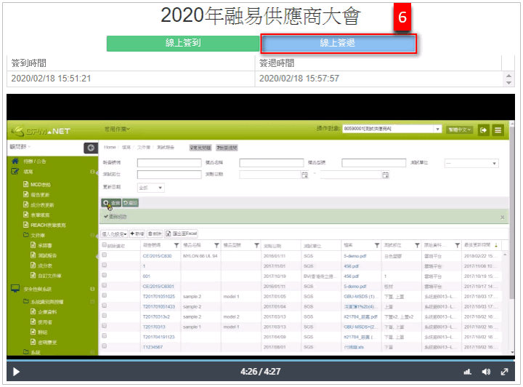Viewport: 523px width, 387px height.
Task: Click the sort arrow on last-updated column
Action: coord(496,245)
